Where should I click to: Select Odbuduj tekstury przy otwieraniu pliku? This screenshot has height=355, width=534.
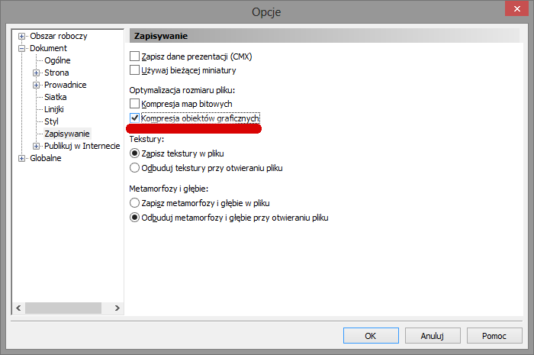(x=135, y=168)
